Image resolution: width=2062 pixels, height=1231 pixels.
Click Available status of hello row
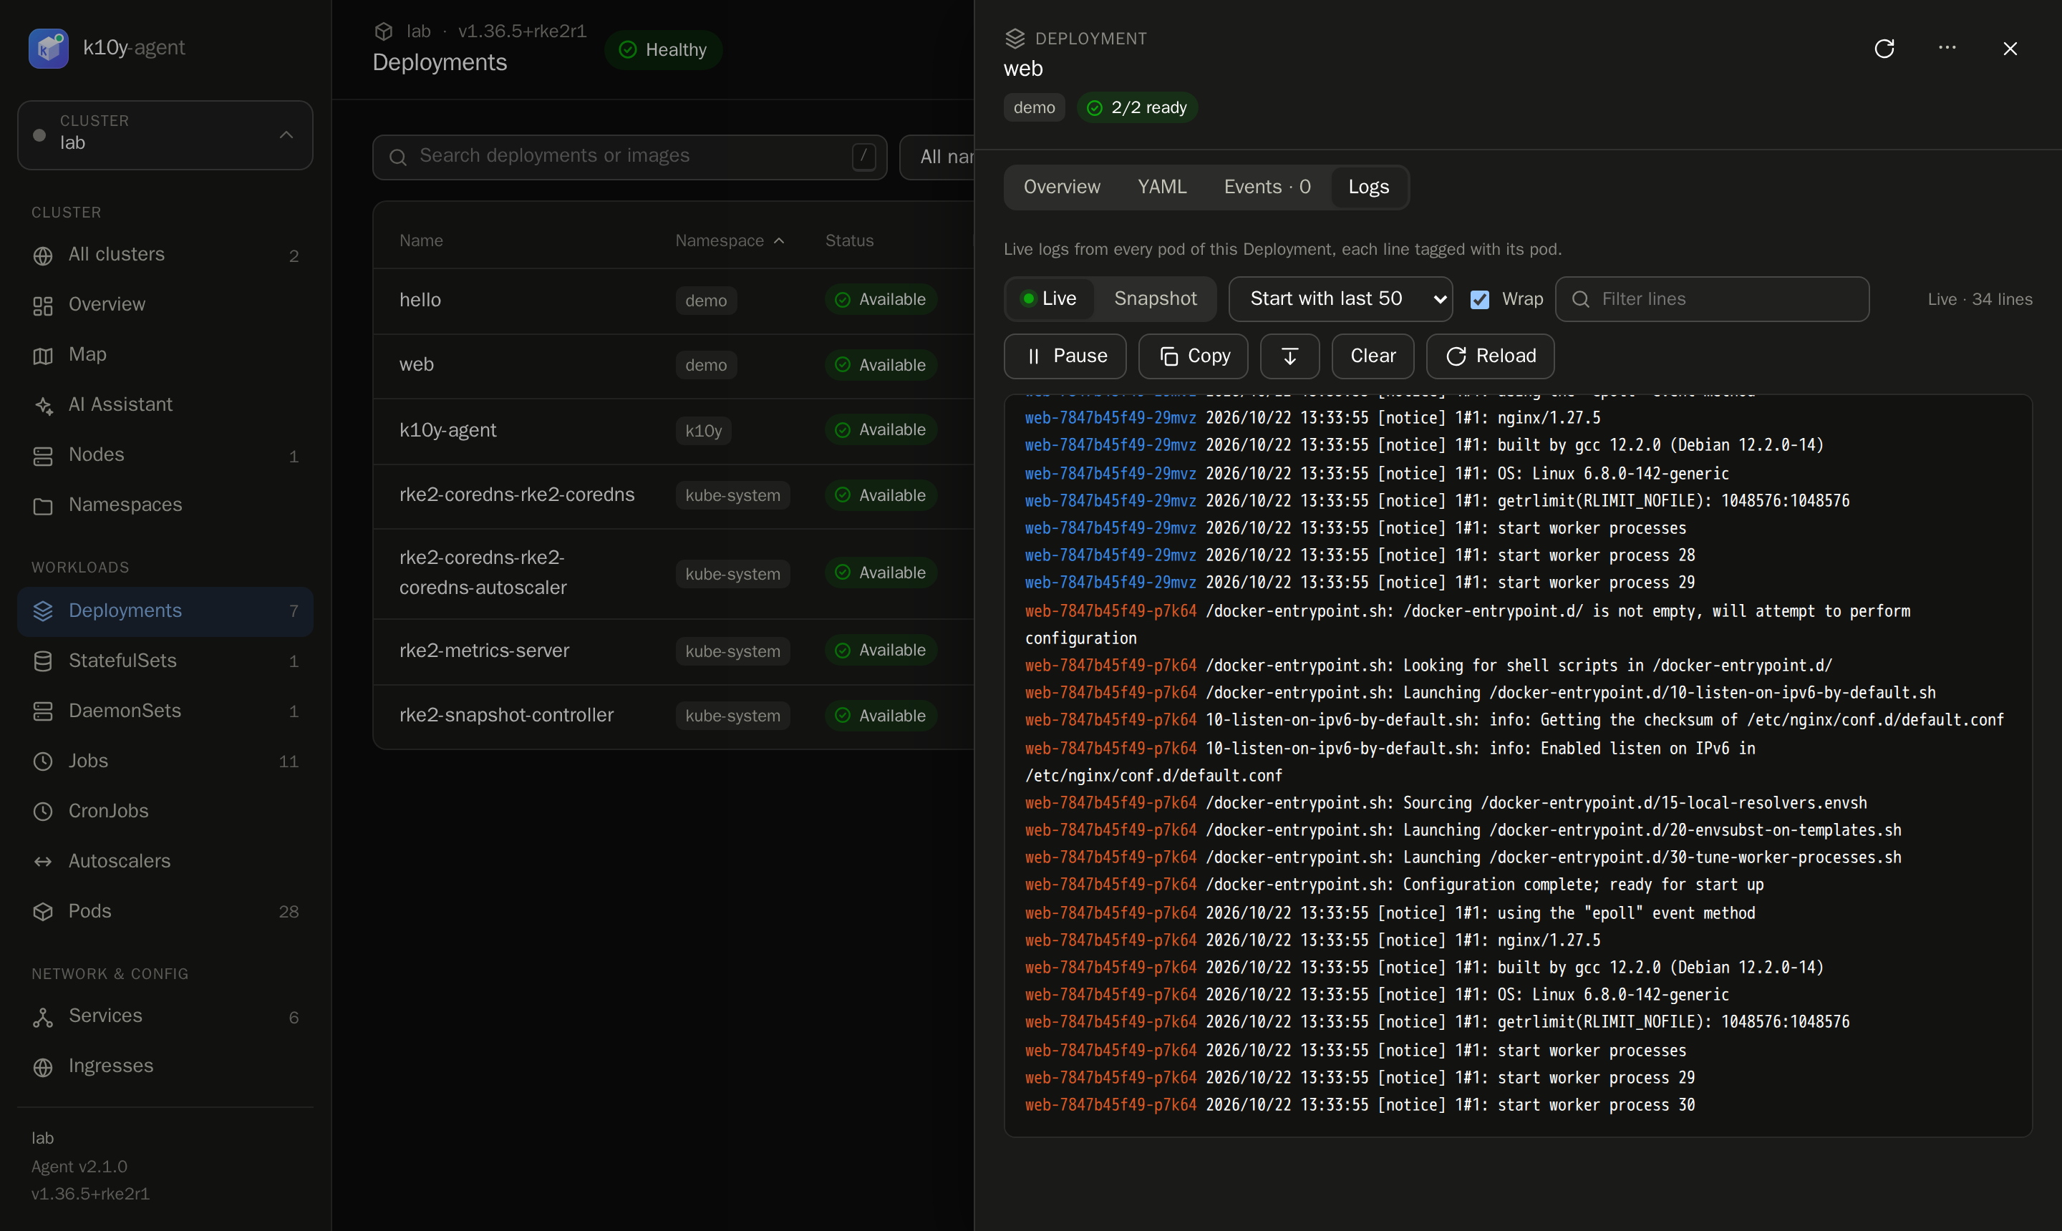point(881,299)
